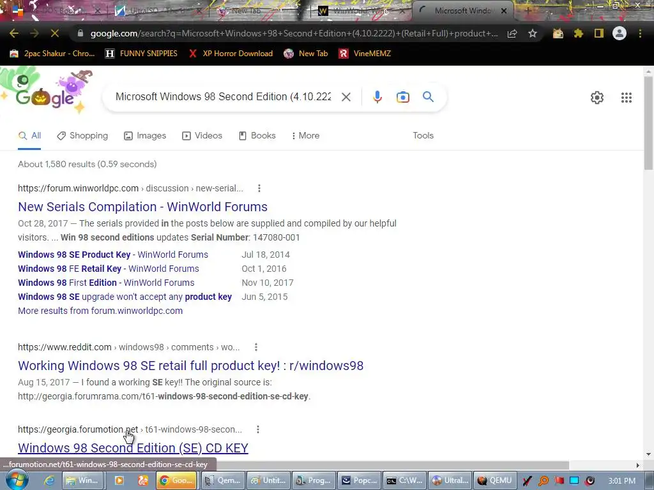Open the doge extension icon

[x=558, y=33]
